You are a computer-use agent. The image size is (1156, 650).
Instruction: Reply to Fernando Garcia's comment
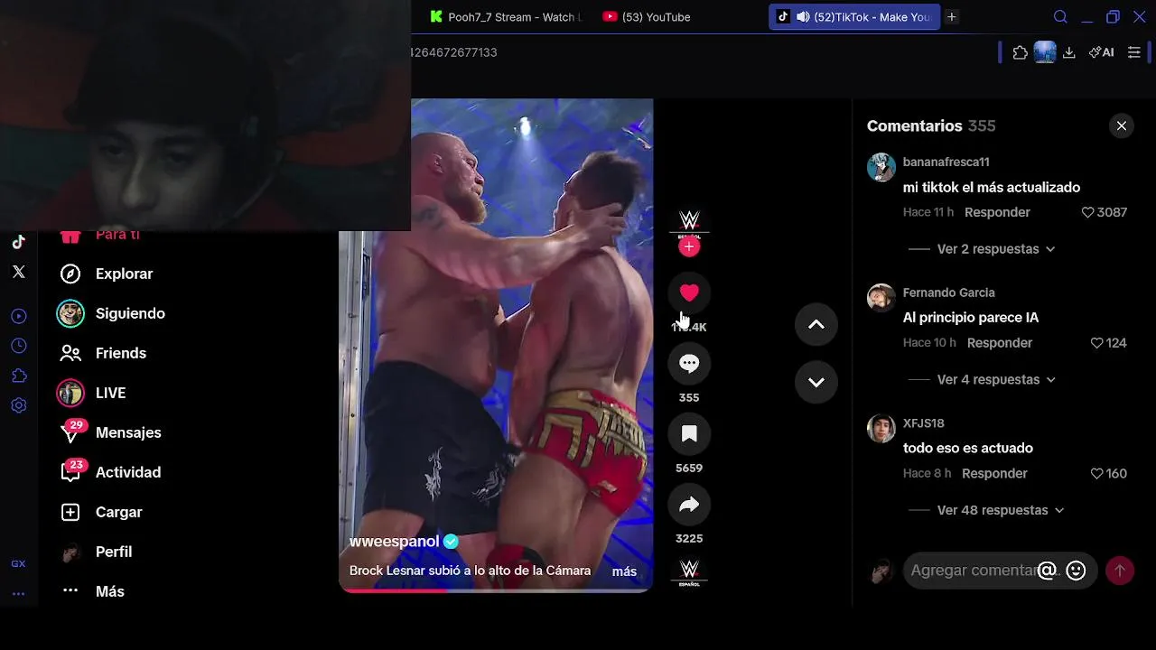999,343
